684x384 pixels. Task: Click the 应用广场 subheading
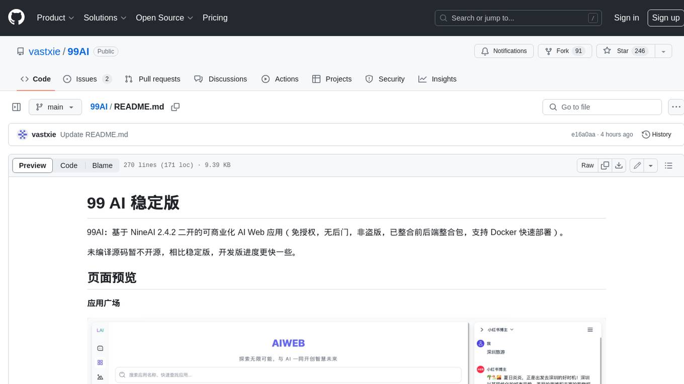click(104, 303)
